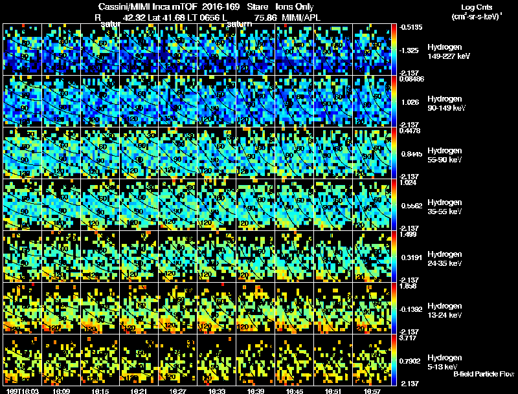Click the '-0.1392' colorbar value

pyautogui.click(x=411, y=309)
